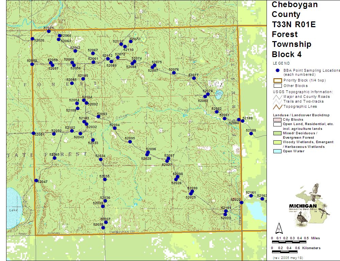Click sampling point 52047 on west boundary
Viewport: 340px width, 261px height.
36,180
